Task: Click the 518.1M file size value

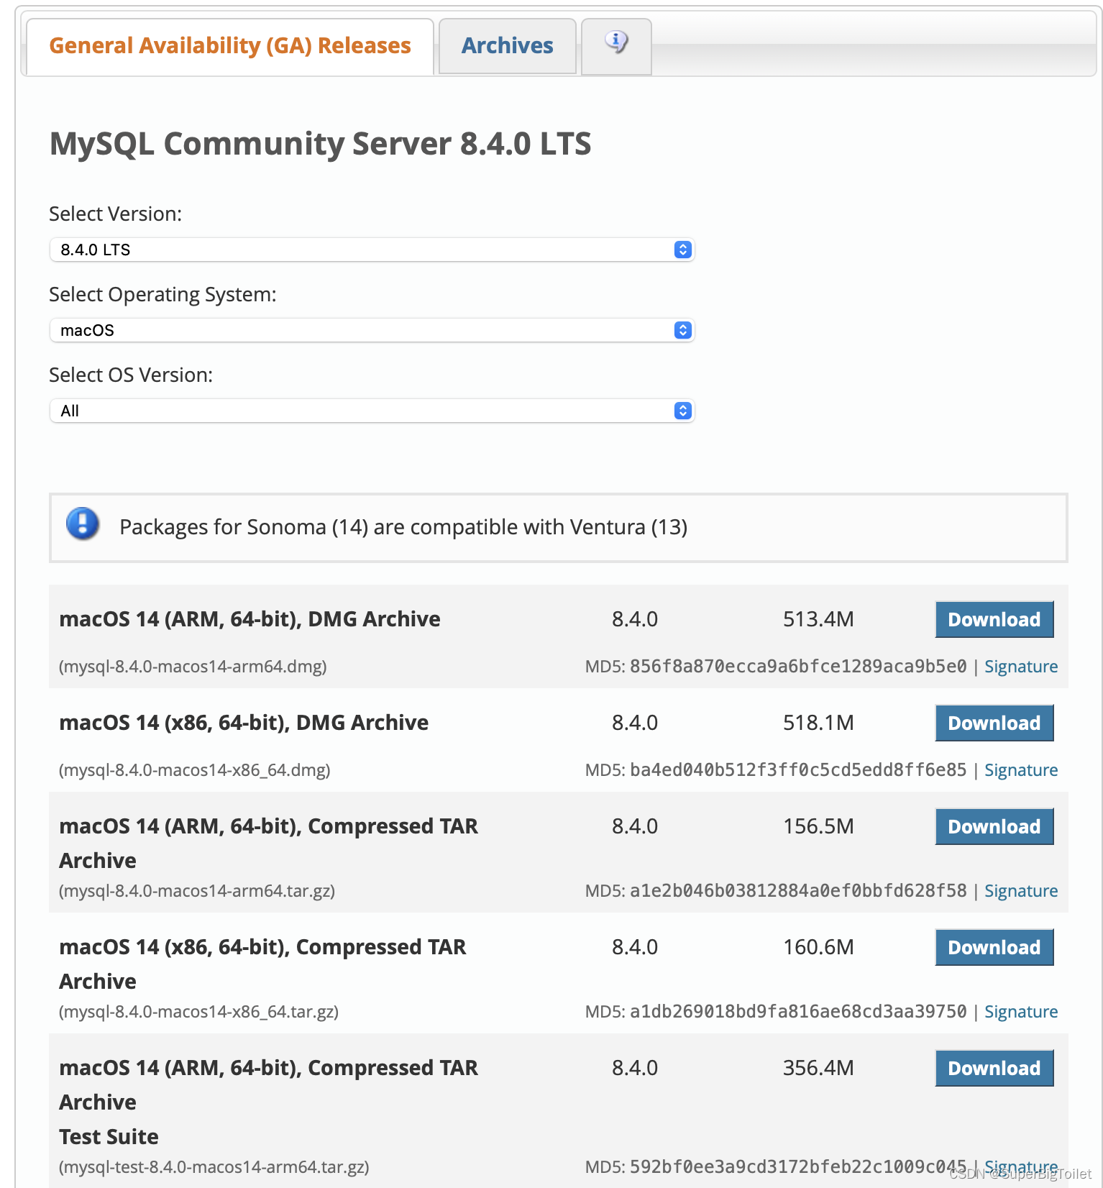Action: pyautogui.click(x=818, y=723)
